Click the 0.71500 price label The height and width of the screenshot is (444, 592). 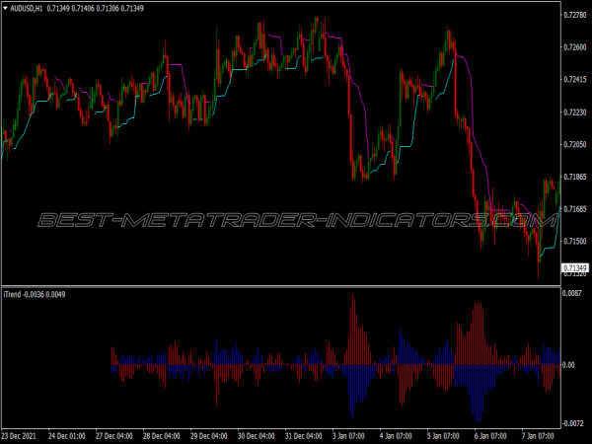(575, 242)
